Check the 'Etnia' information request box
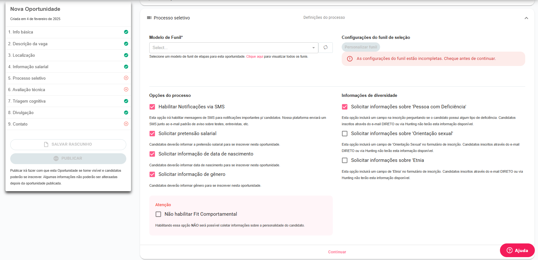This screenshot has height=260, width=538. click(x=345, y=160)
